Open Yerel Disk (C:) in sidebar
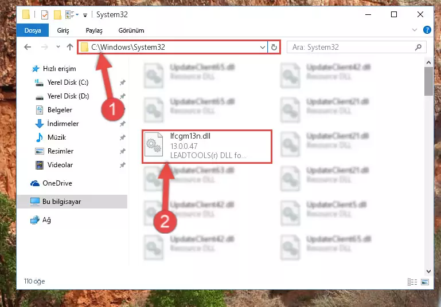441x307 pixels. pos(68,82)
